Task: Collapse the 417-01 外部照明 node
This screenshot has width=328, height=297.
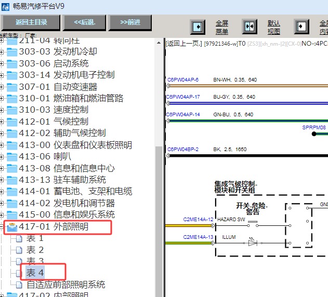Action: [2, 226]
